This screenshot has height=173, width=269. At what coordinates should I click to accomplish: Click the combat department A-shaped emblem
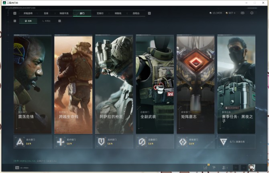20,142
